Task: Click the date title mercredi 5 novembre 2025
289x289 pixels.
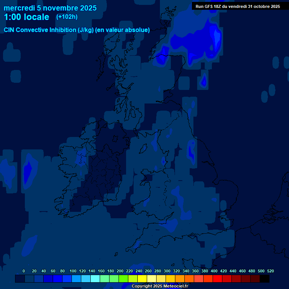Action: (50, 8)
